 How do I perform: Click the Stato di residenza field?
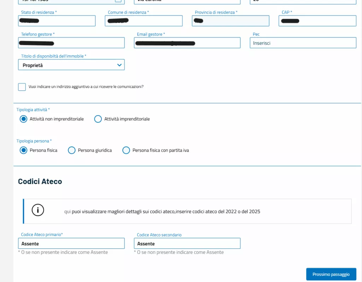57,21
